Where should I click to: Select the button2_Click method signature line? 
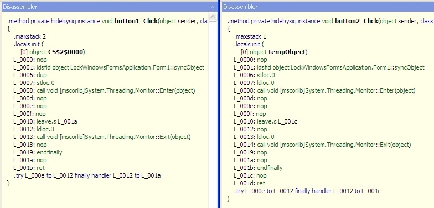330,21
